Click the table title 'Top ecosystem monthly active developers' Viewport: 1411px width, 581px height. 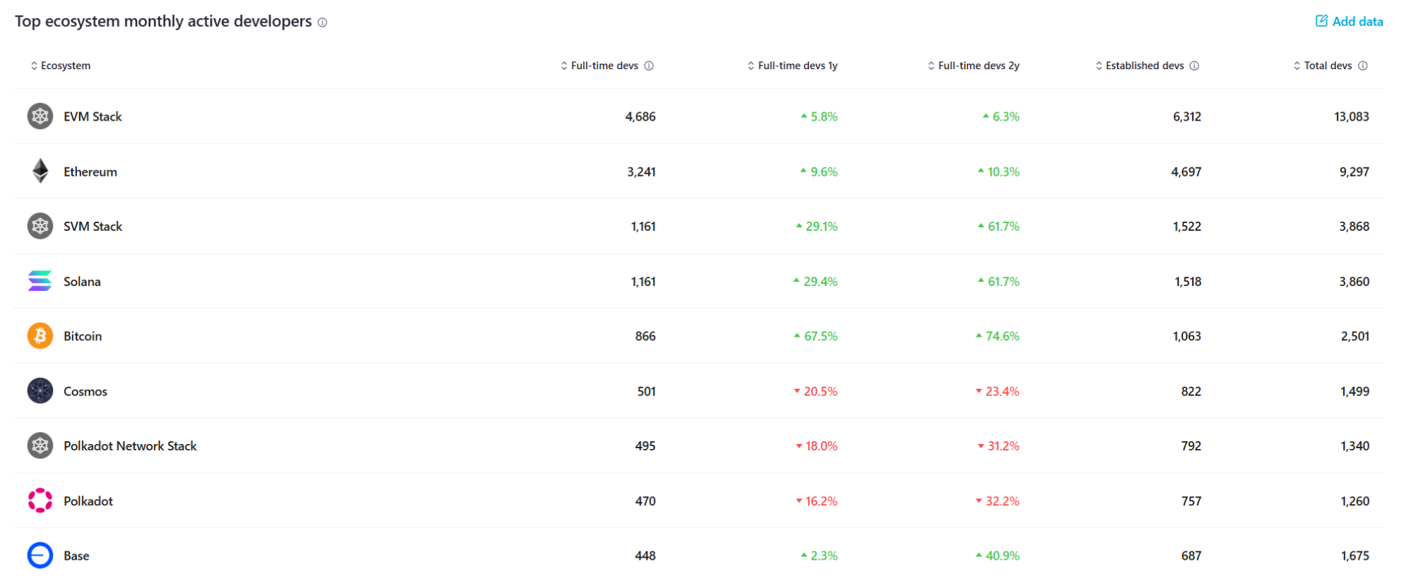point(163,21)
